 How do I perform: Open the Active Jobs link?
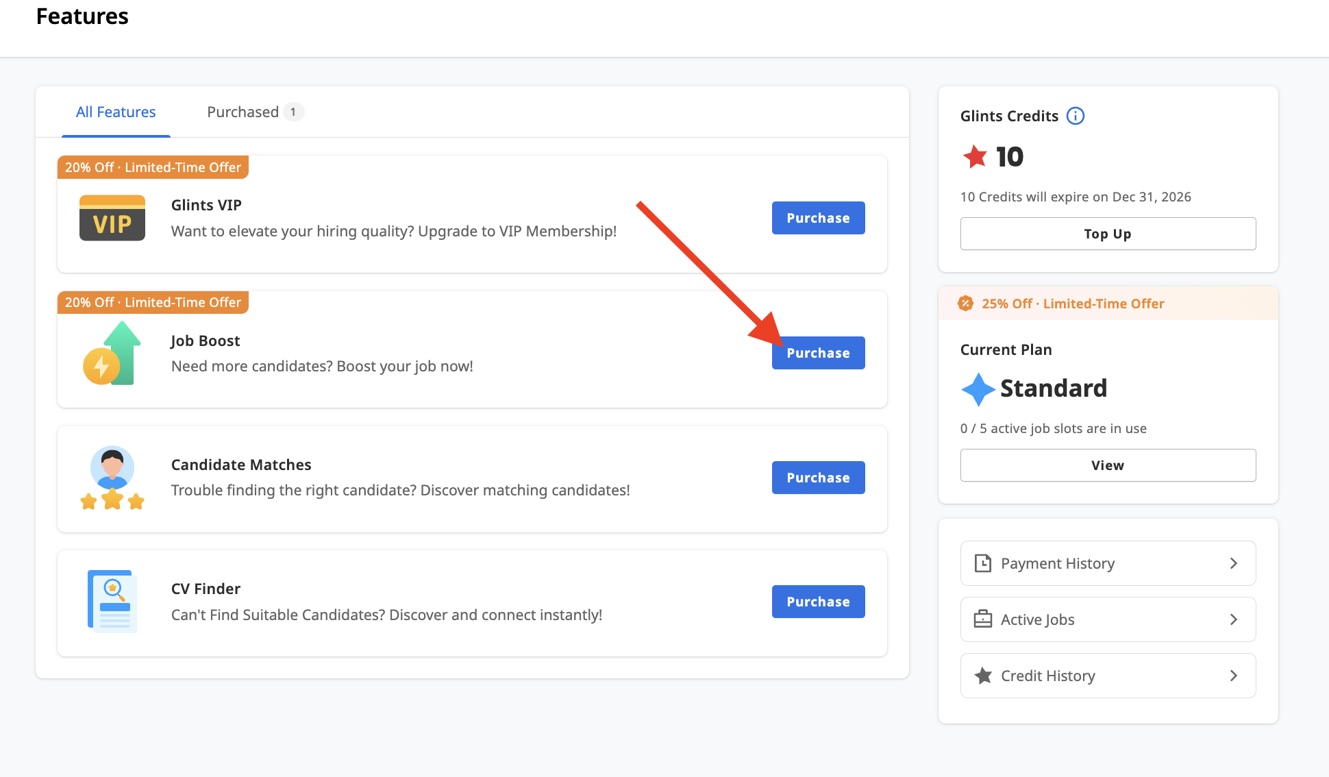point(1108,619)
